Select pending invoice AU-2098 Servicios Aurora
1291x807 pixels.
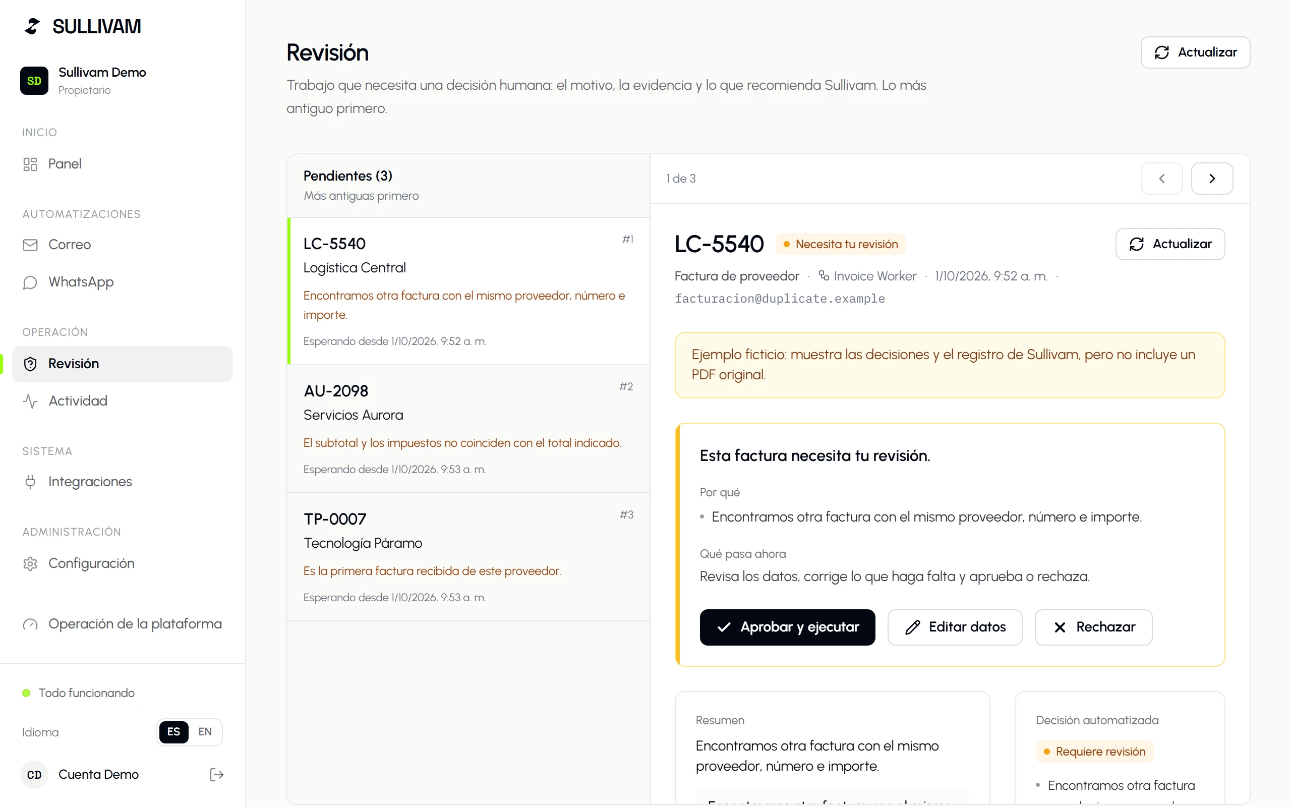[468, 429]
